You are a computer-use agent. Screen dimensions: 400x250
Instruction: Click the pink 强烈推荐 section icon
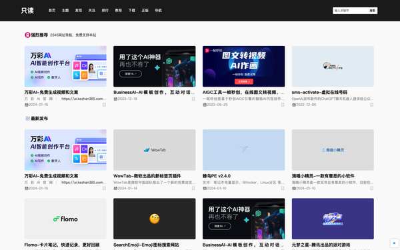(27, 35)
